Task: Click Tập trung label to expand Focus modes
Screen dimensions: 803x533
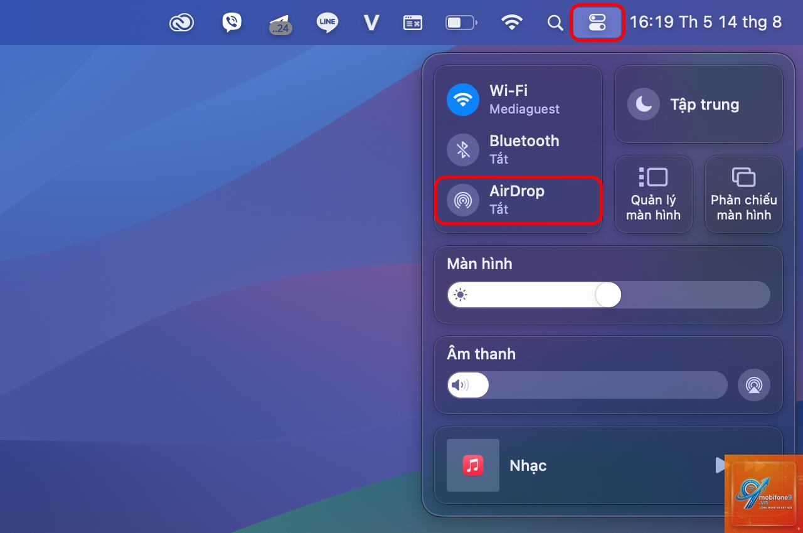Action: (705, 105)
